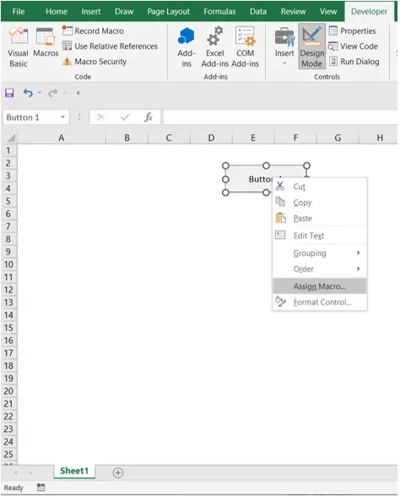
Task: Select row 10 header
Action: (x=8, y=264)
